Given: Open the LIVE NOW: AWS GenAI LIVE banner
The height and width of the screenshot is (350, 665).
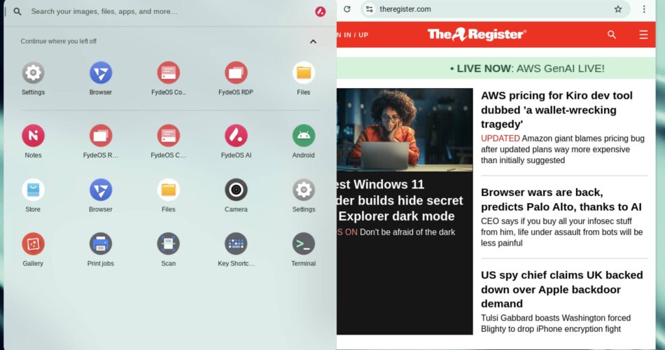Looking at the screenshot, I should [527, 69].
